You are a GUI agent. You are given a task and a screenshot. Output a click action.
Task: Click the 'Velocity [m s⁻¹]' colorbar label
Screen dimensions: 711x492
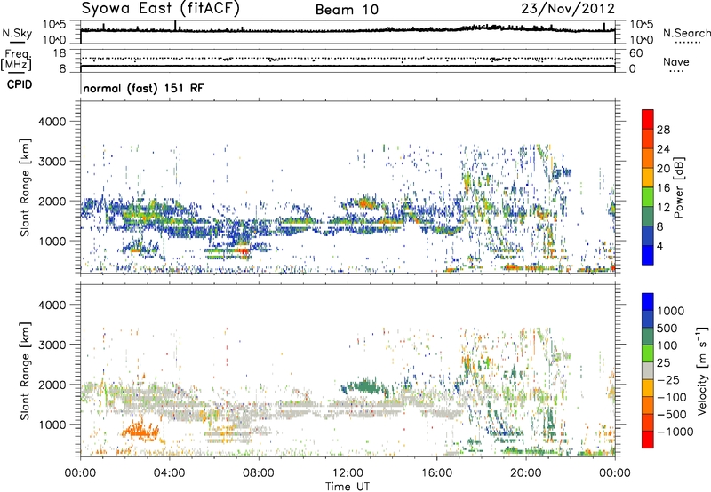pyautogui.click(x=702, y=370)
